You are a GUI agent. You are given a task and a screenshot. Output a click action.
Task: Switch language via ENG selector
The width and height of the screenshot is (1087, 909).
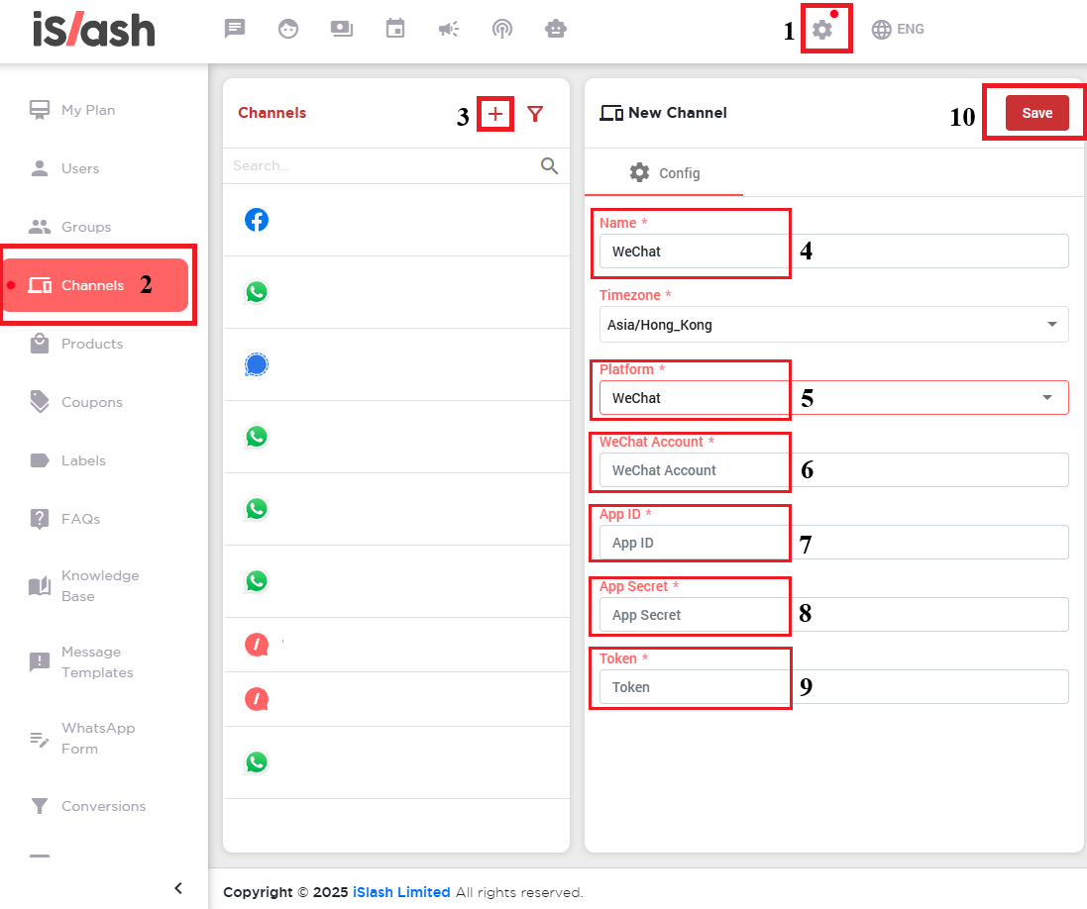(x=898, y=29)
